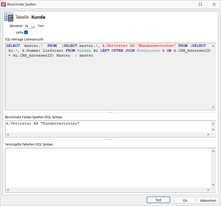
Task: Click splitter handle above Berechnete Felder label
Action: [110, 112]
